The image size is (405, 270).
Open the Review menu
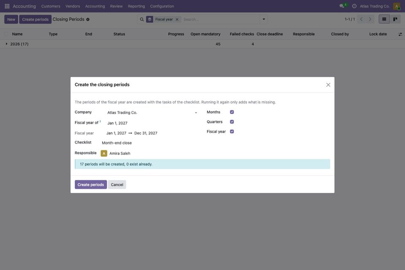pyautogui.click(x=116, y=6)
